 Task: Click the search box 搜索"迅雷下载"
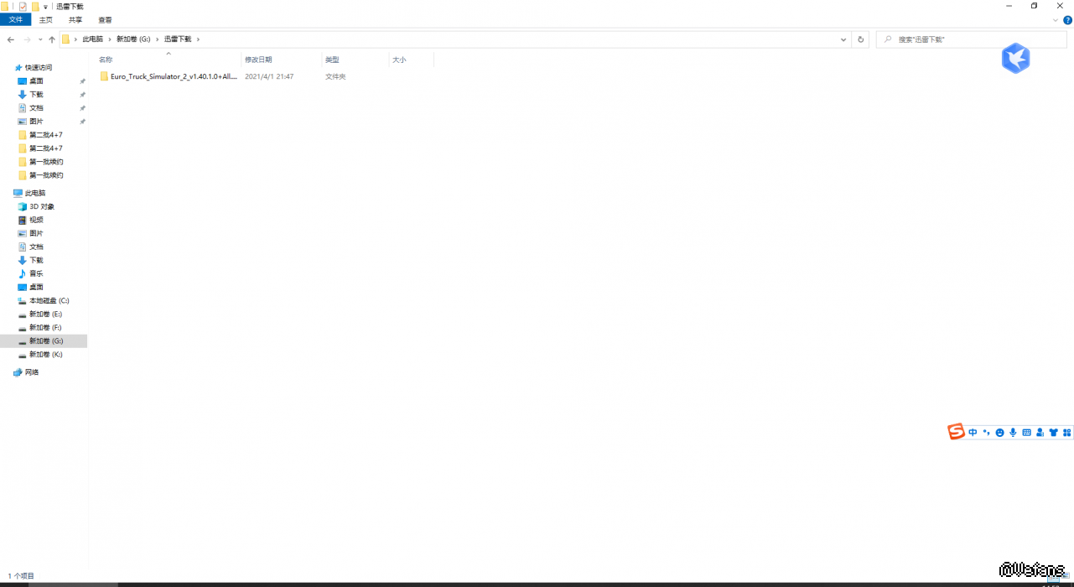[x=972, y=39]
